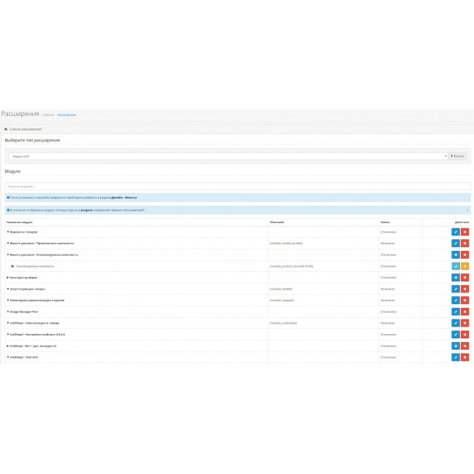Click the red button for UniShop2 - Настройки шаблона

tap(465, 334)
